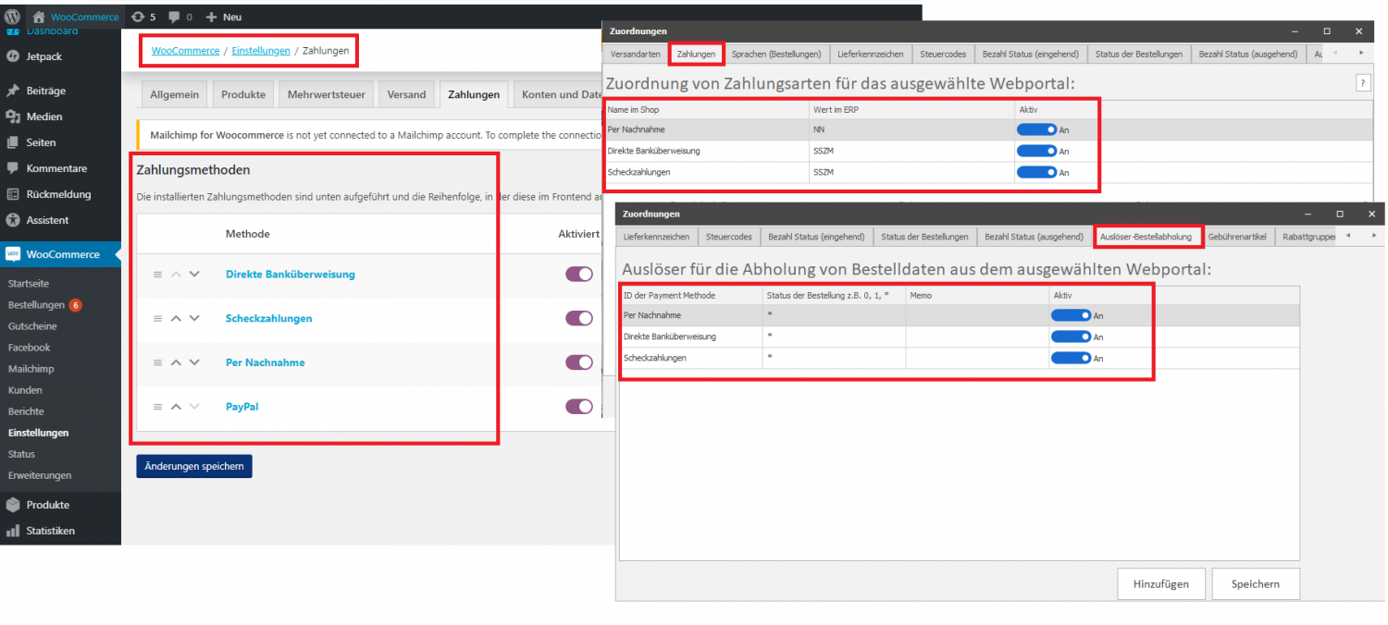Image resolution: width=1388 pixels, height=625 pixels.
Task: Open the Steuercodes tab in top window
Action: [x=943, y=55]
